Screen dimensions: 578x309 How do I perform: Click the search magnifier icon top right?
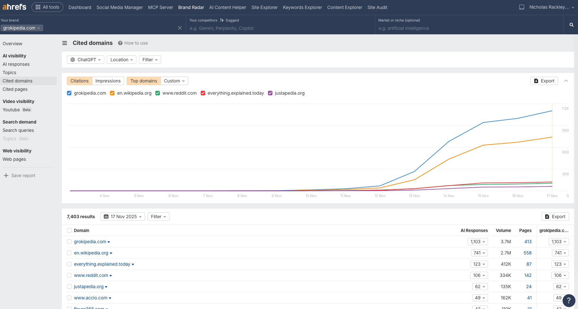tap(571, 25)
